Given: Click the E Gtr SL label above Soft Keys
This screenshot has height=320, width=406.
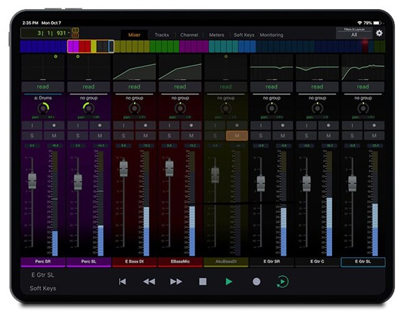Looking at the screenshot, I should (x=43, y=275).
